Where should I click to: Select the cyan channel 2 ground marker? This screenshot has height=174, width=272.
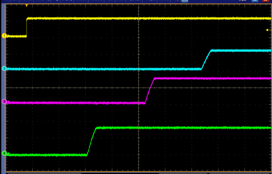click(x=4, y=69)
